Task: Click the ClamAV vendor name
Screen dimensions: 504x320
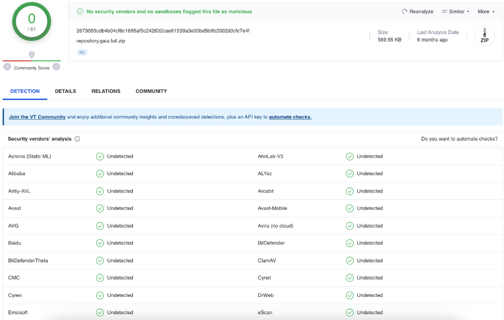Action: click(x=267, y=261)
